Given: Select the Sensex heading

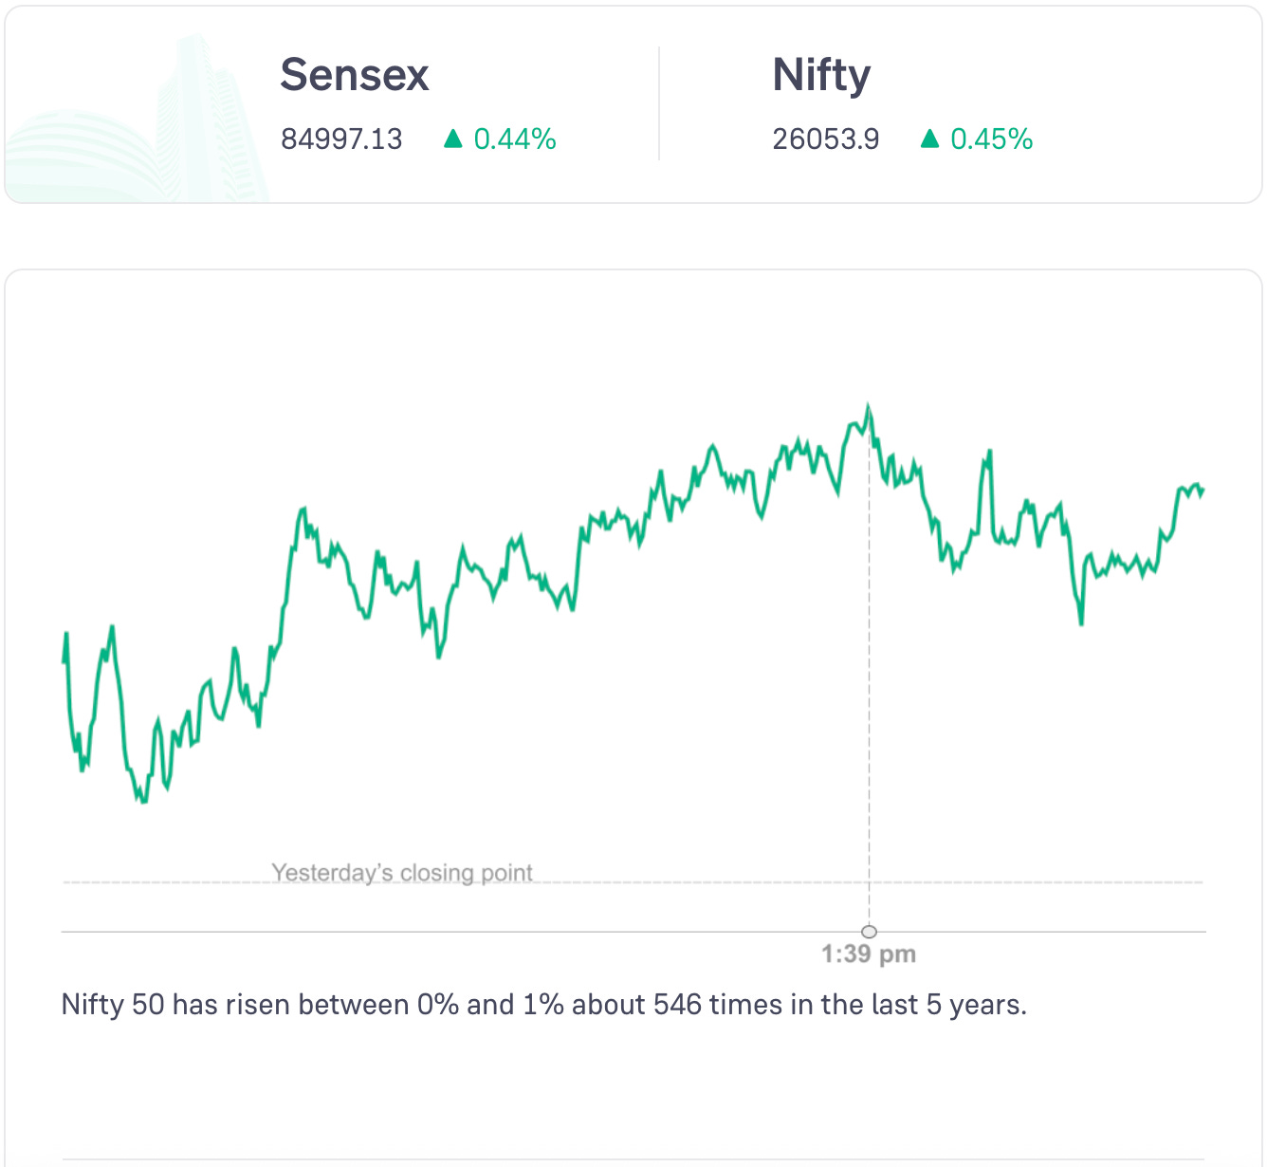Looking at the screenshot, I should 355,75.
